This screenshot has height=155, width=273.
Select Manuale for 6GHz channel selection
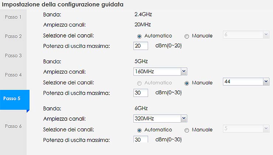click(187, 130)
